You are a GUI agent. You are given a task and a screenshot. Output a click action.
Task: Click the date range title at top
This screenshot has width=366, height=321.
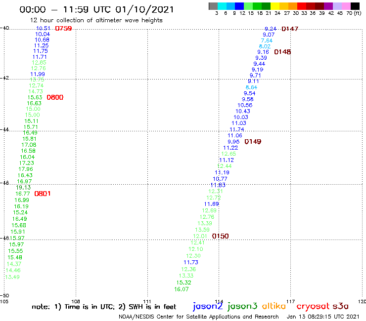[96, 9]
